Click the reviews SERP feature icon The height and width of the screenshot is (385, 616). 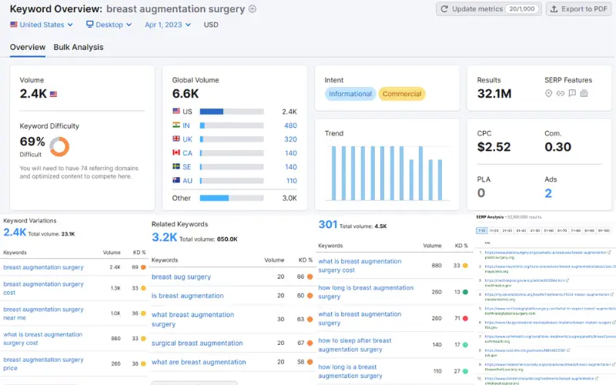572,93
